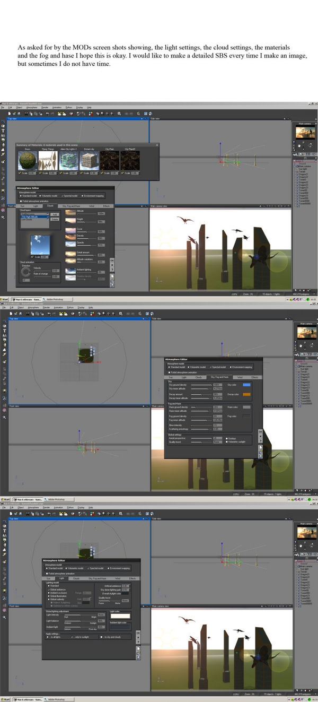The image size is (318, 702).
Task: Click the ? help icon in Light-tab Atmosphere Editor
Action: [138, 642]
